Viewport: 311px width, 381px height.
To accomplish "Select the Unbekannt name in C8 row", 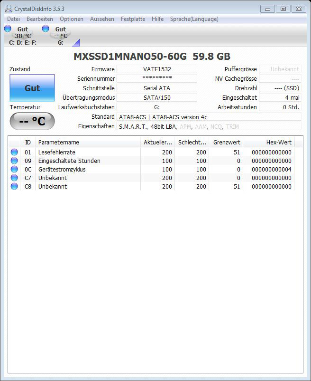I will point(53,186).
